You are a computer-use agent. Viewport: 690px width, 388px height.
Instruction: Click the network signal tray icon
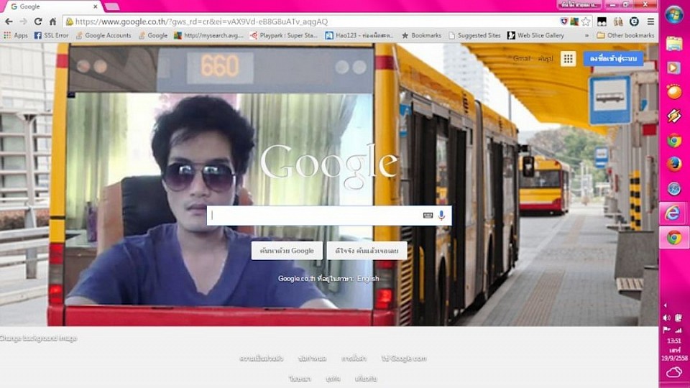point(678,330)
